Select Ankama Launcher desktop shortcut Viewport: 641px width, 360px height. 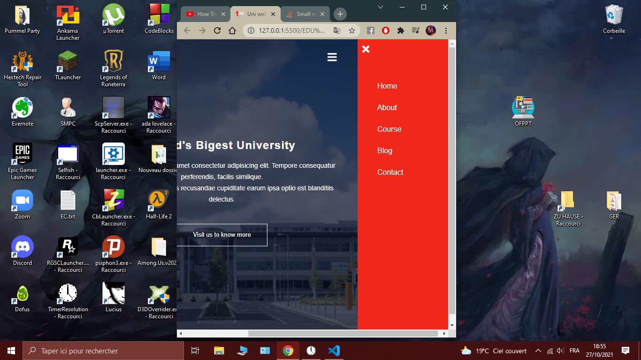click(68, 23)
